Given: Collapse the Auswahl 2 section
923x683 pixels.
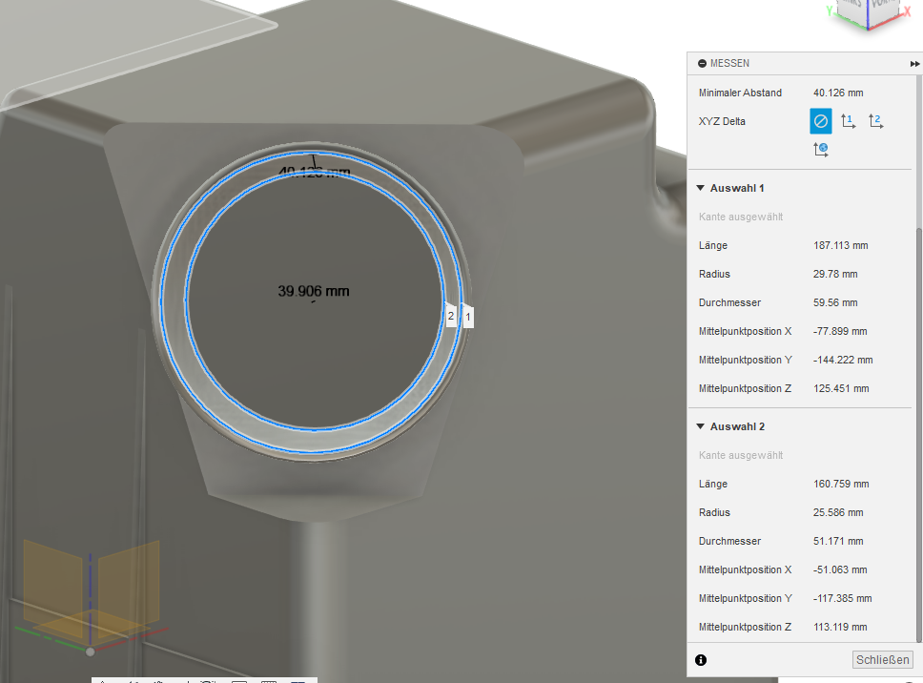Looking at the screenshot, I should pos(701,426).
